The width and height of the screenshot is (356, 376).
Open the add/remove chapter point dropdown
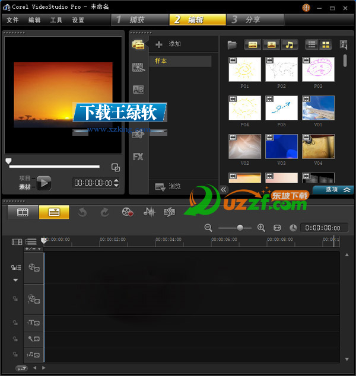coord(33,249)
